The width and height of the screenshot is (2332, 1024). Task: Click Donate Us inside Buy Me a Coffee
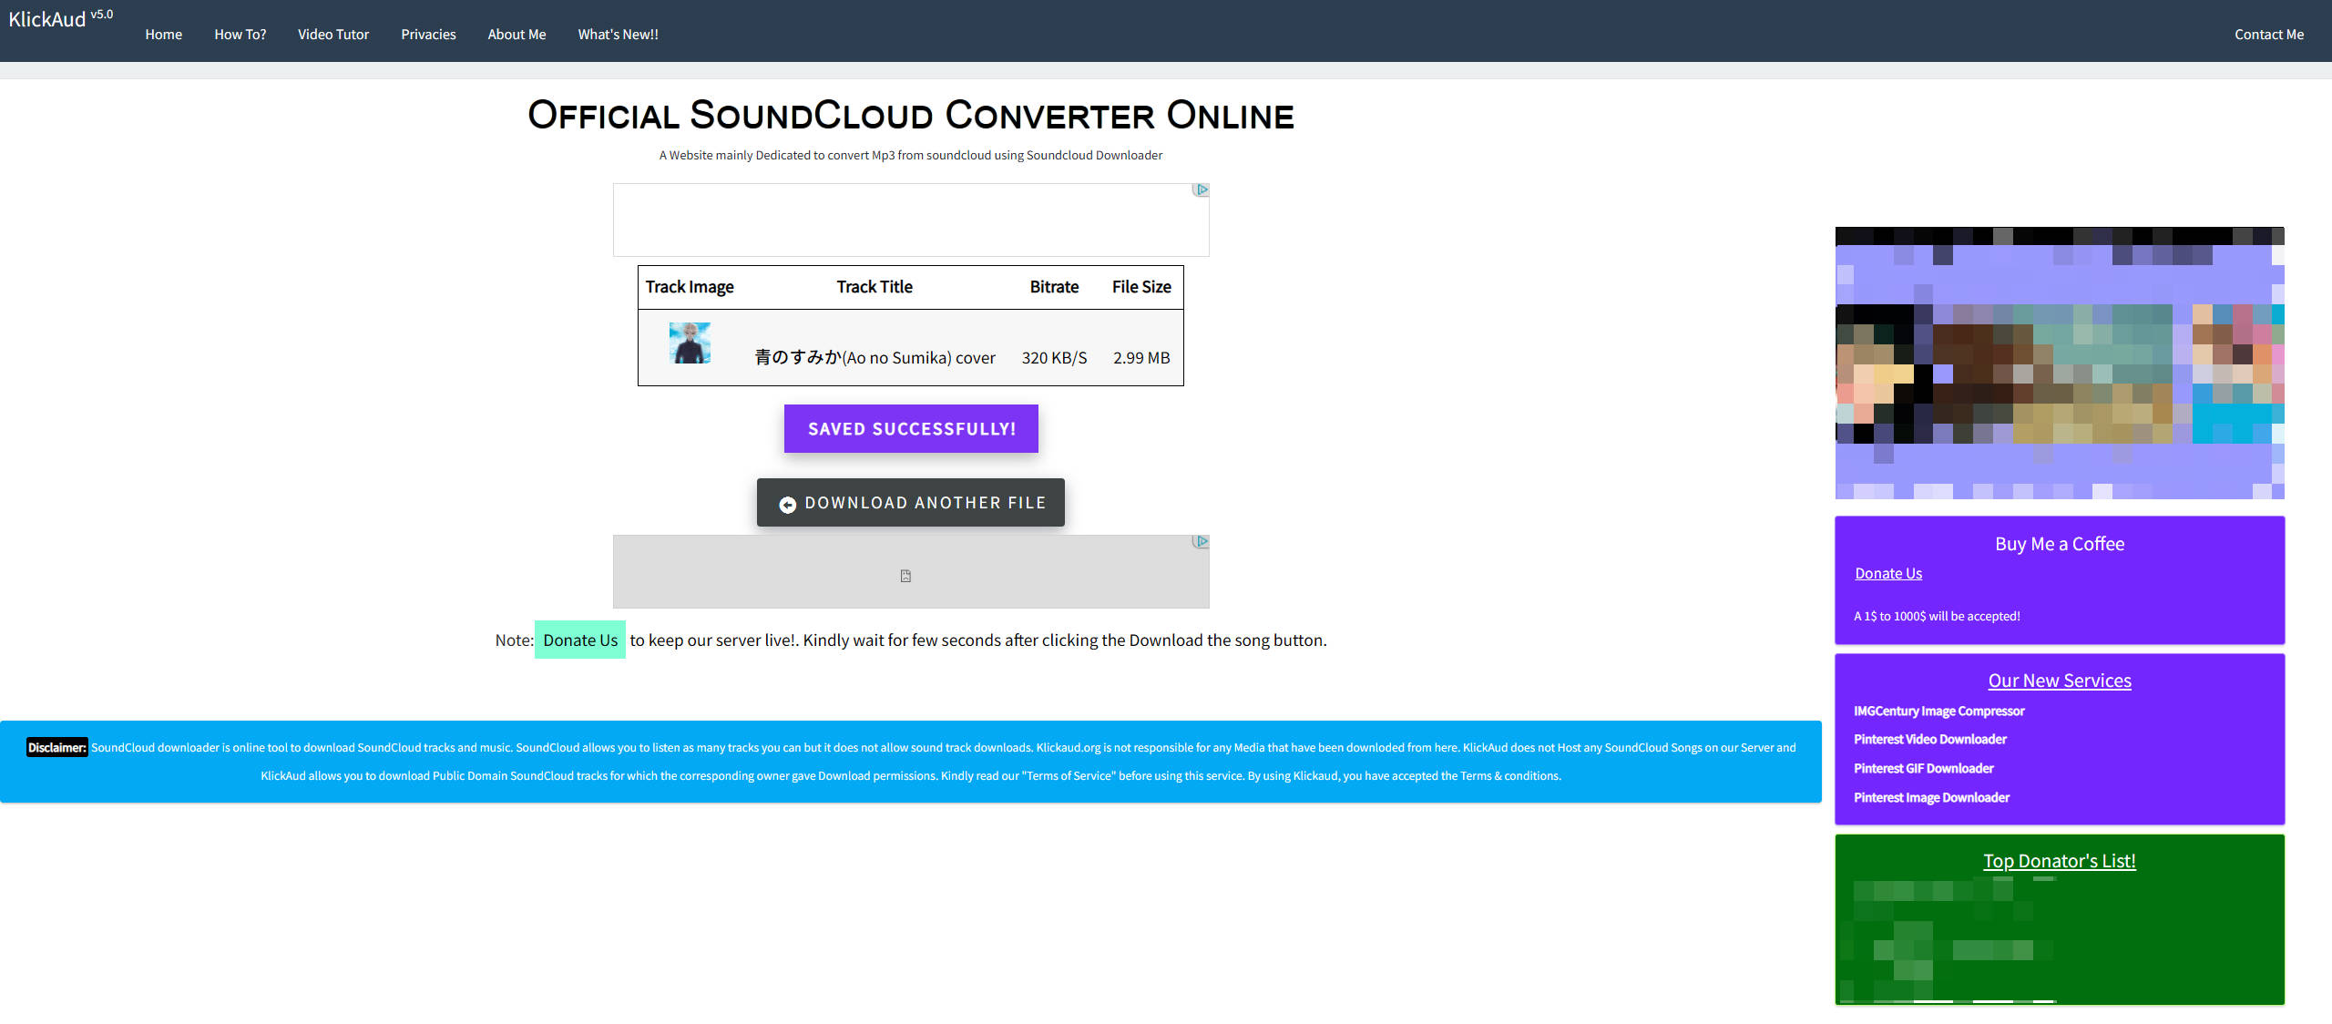click(x=1887, y=573)
